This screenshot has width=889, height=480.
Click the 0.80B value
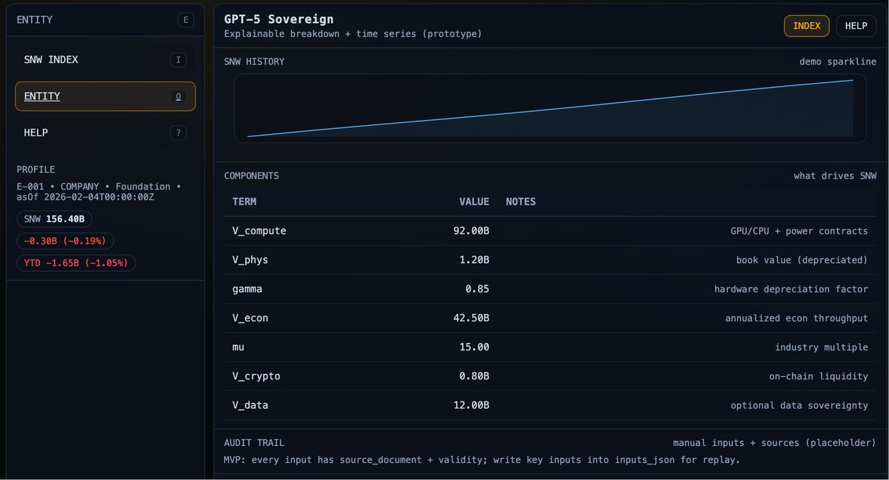coord(474,376)
